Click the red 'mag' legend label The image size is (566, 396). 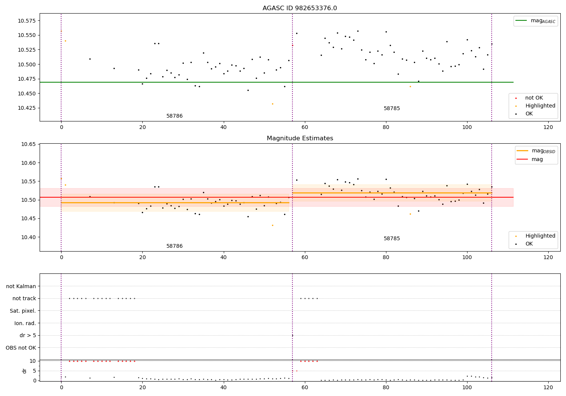537,160
